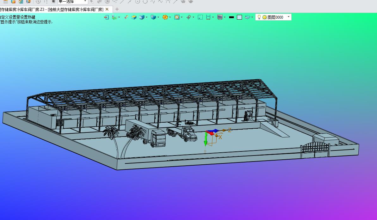Image resolution: width=377 pixels, height=220 pixels.
Task: Toggle the square stop button in top toolbar
Action: tap(53, 2)
